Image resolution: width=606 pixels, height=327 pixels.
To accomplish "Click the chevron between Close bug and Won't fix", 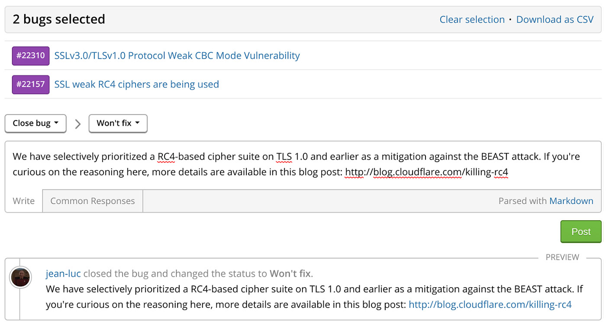I will tap(77, 123).
